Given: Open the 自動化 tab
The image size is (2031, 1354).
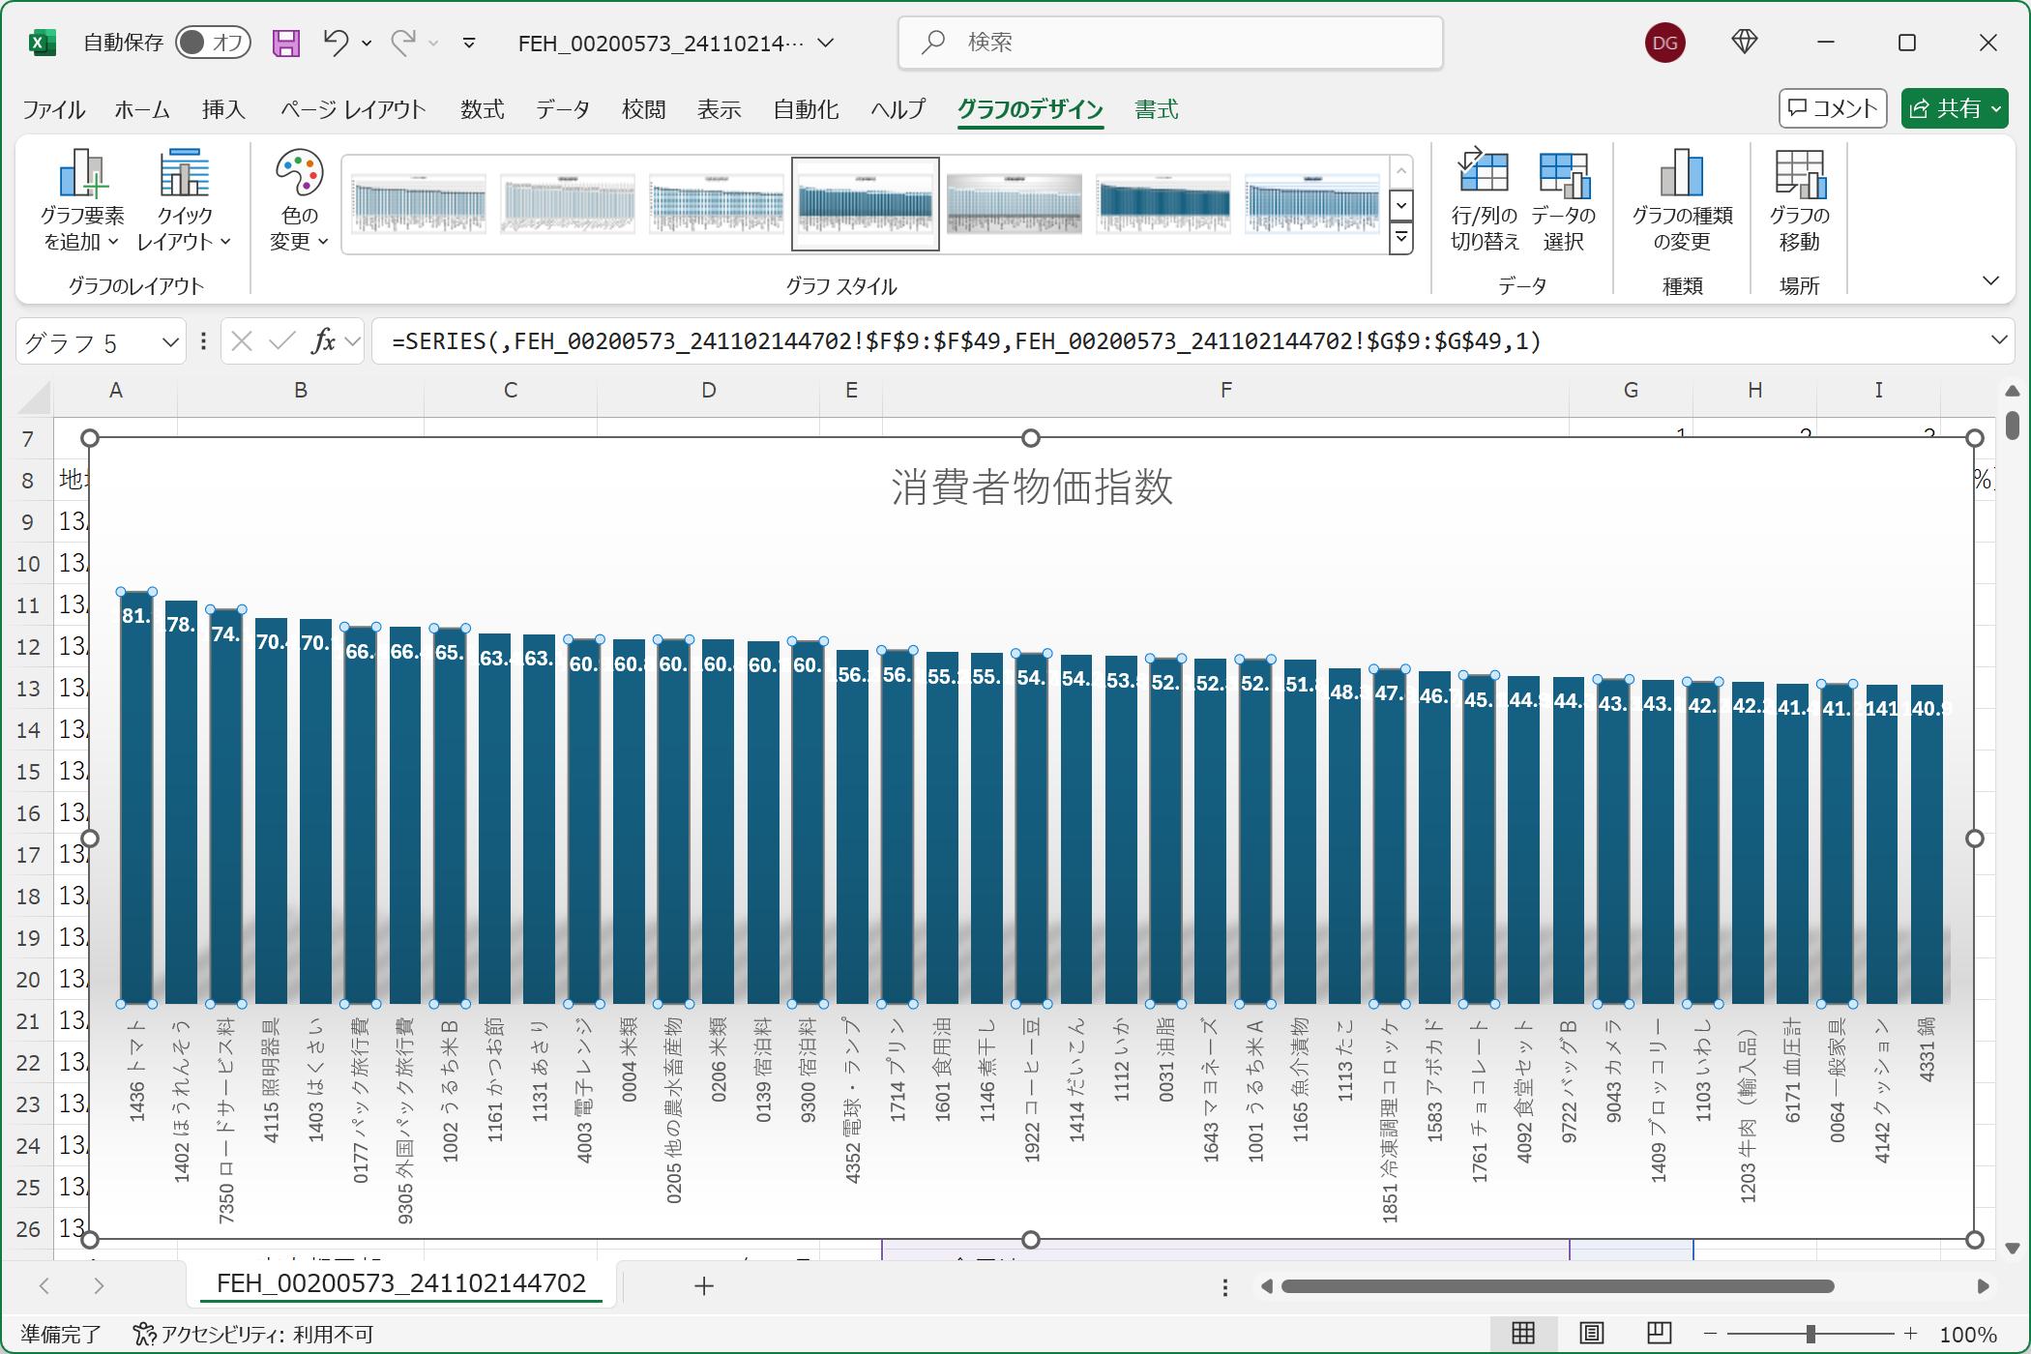Looking at the screenshot, I should pos(806,109).
